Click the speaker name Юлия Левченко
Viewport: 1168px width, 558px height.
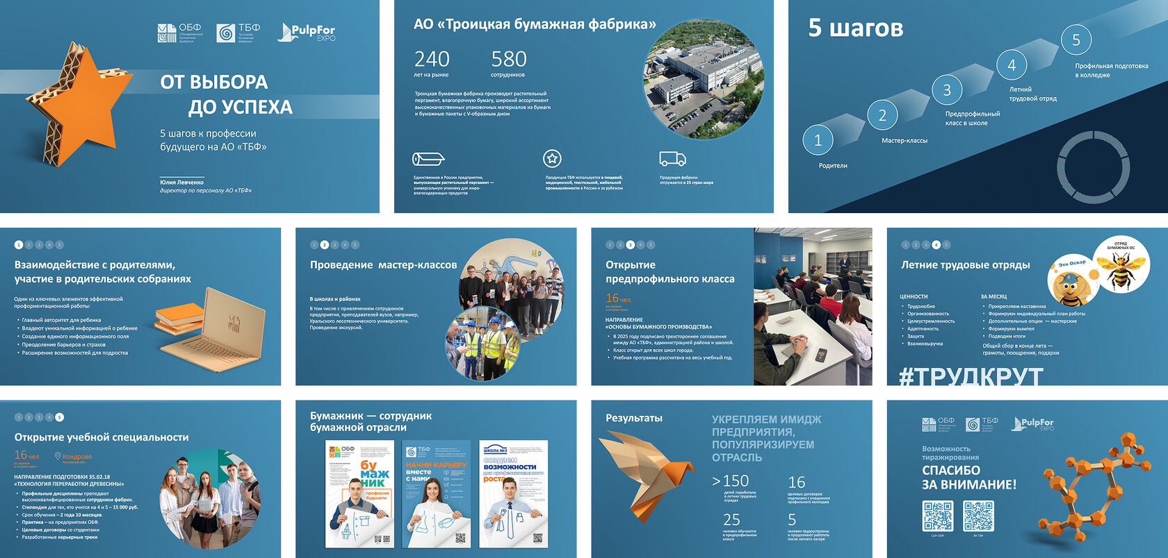coord(182,183)
